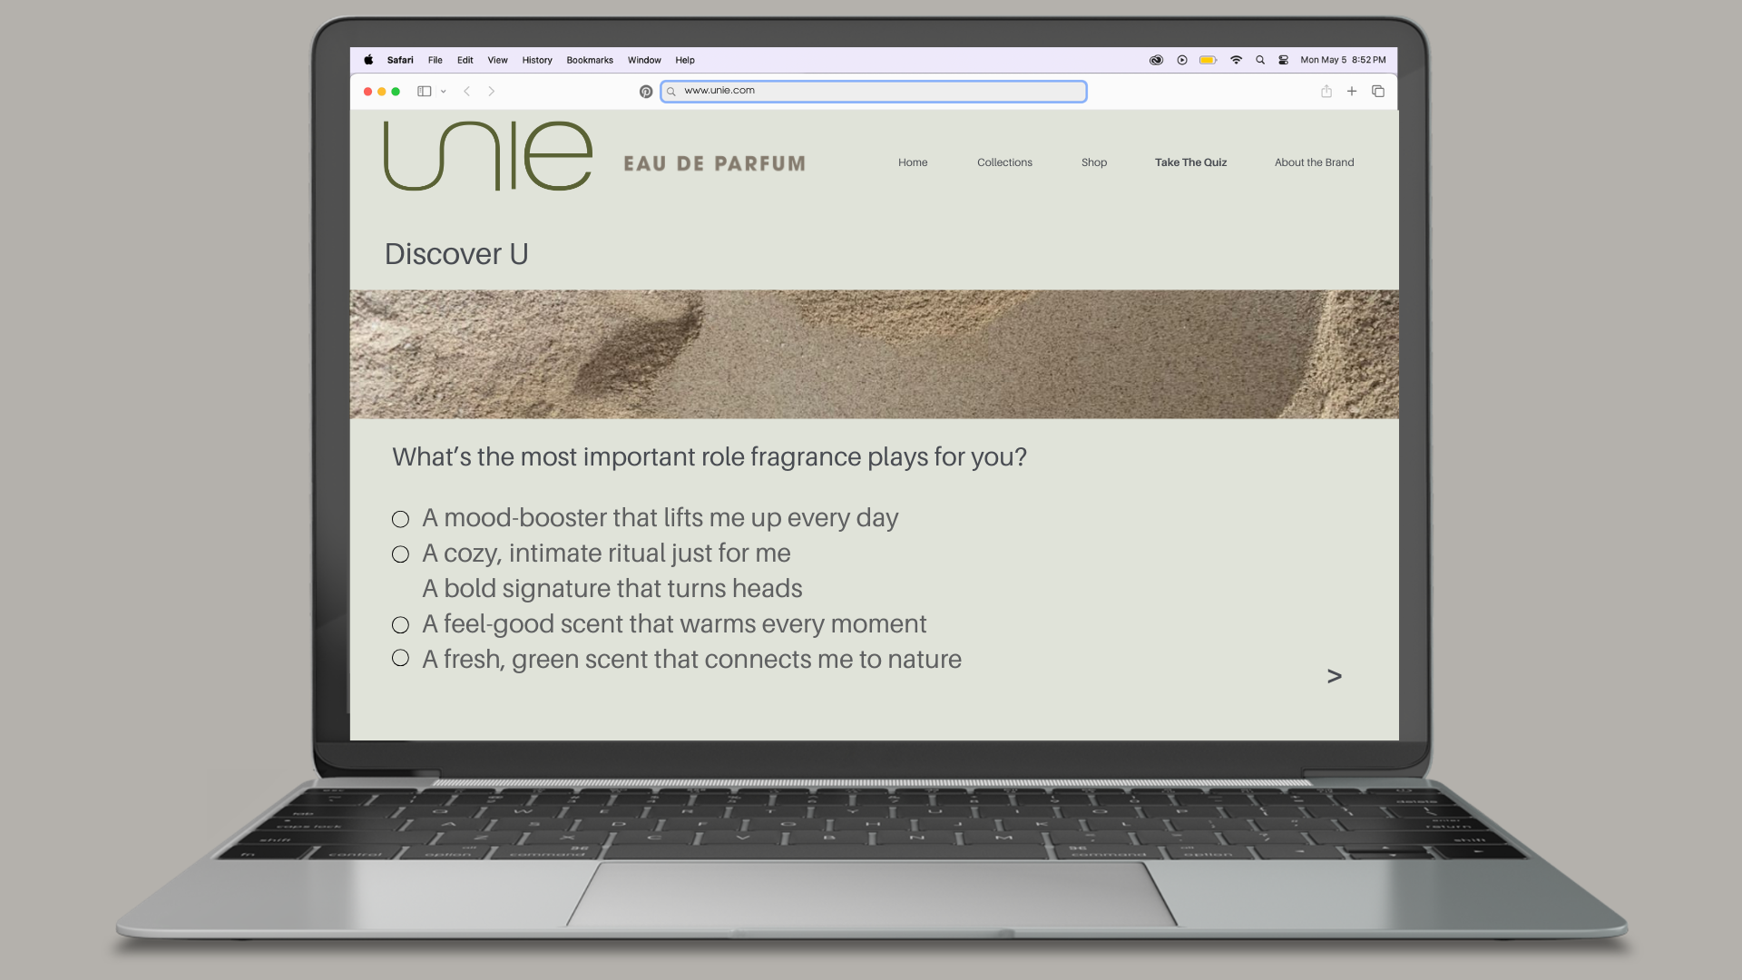Image resolution: width=1742 pixels, height=980 pixels.
Task: Open the Bookmarks menu
Action: coord(590,60)
